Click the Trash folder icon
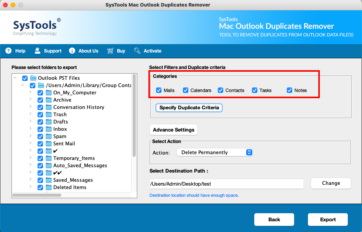The image size is (362, 232). pyautogui.click(x=49, y=115)
